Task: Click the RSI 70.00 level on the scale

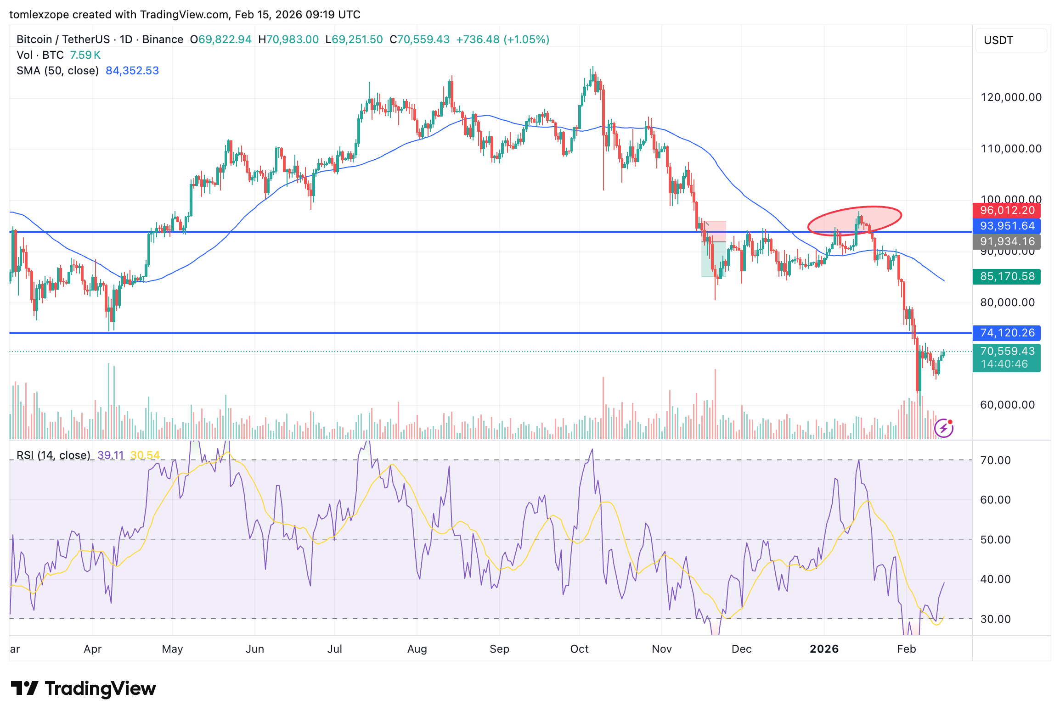Action: (x=995, y=460)
